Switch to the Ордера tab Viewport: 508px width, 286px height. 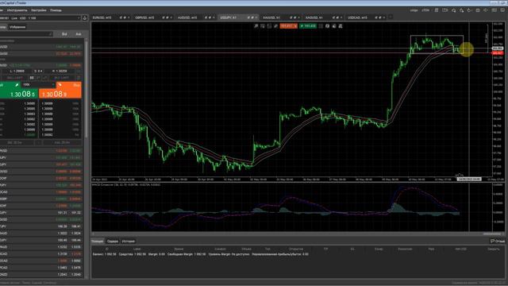click(113, 242)
